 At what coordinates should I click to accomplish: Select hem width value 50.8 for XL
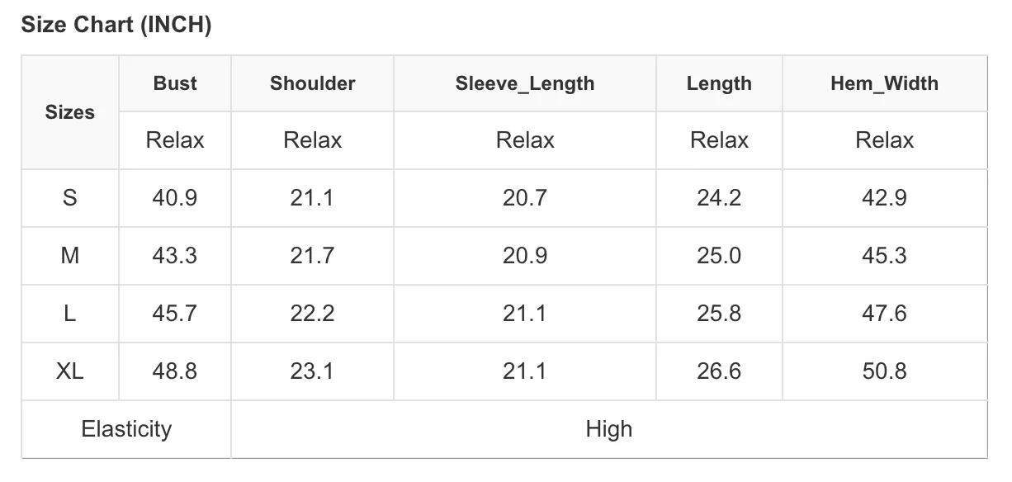coord(884,371)
